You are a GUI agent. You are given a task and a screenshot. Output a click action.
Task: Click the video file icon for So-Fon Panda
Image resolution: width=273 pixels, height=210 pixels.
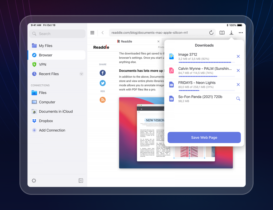tap(171, 99)
